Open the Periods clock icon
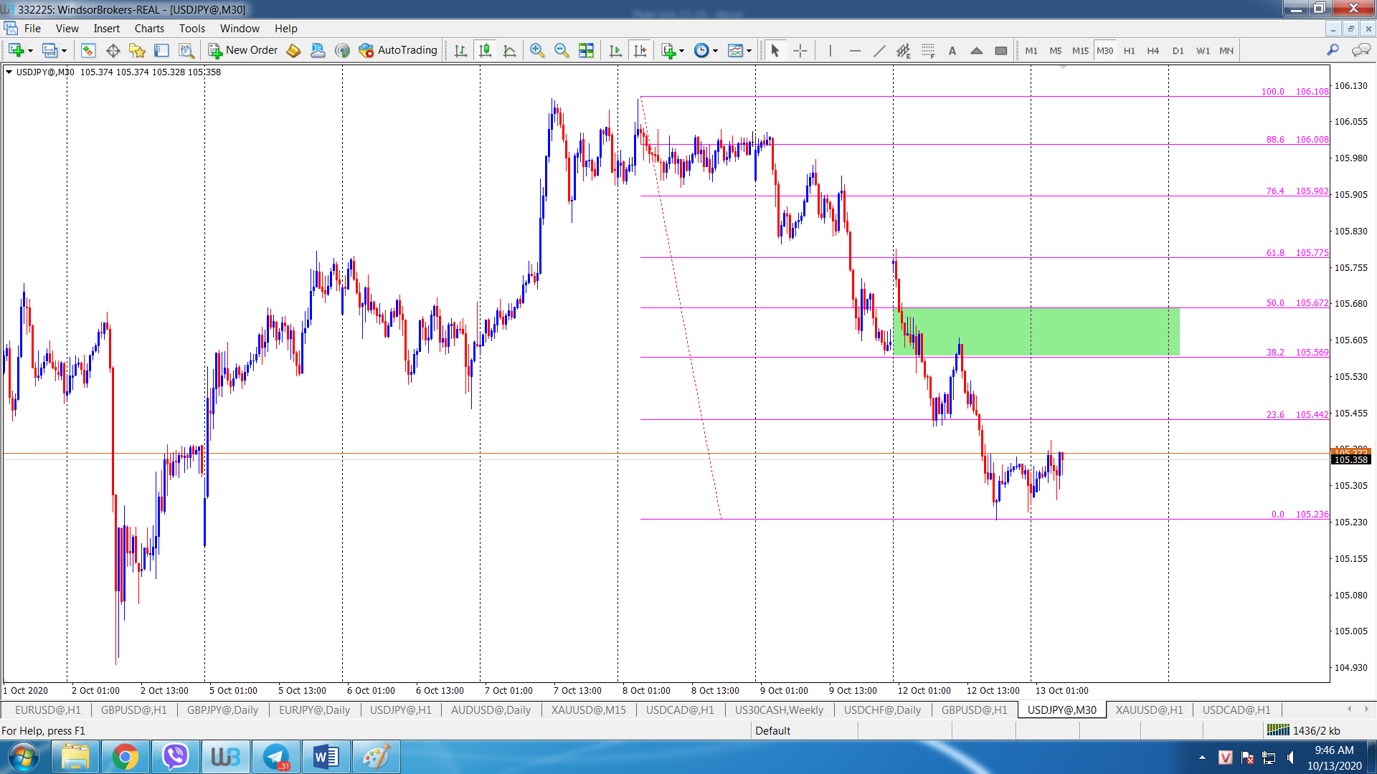Viewport: 1377px width, 774px height. click(x=701, y=50)
